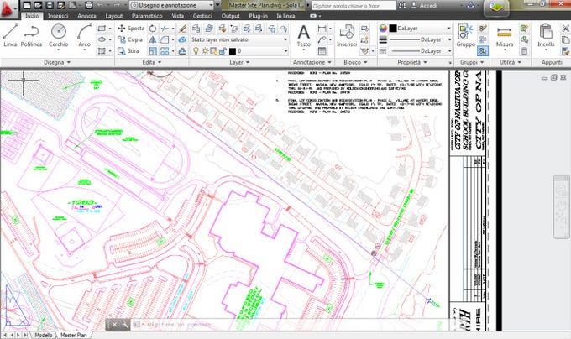Open the DaLayer lineweight dropdown

click(420, 39)
